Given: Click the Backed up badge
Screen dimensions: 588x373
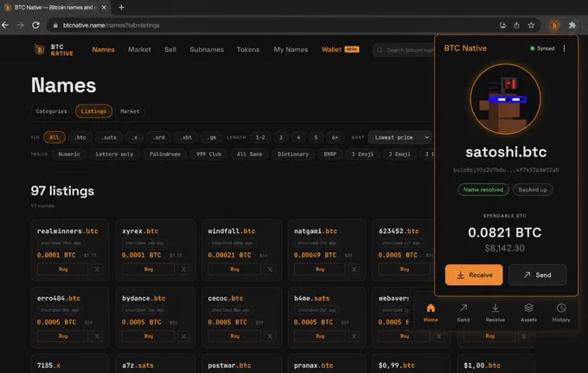Looking at the screenshot, I should click(533, 189).
